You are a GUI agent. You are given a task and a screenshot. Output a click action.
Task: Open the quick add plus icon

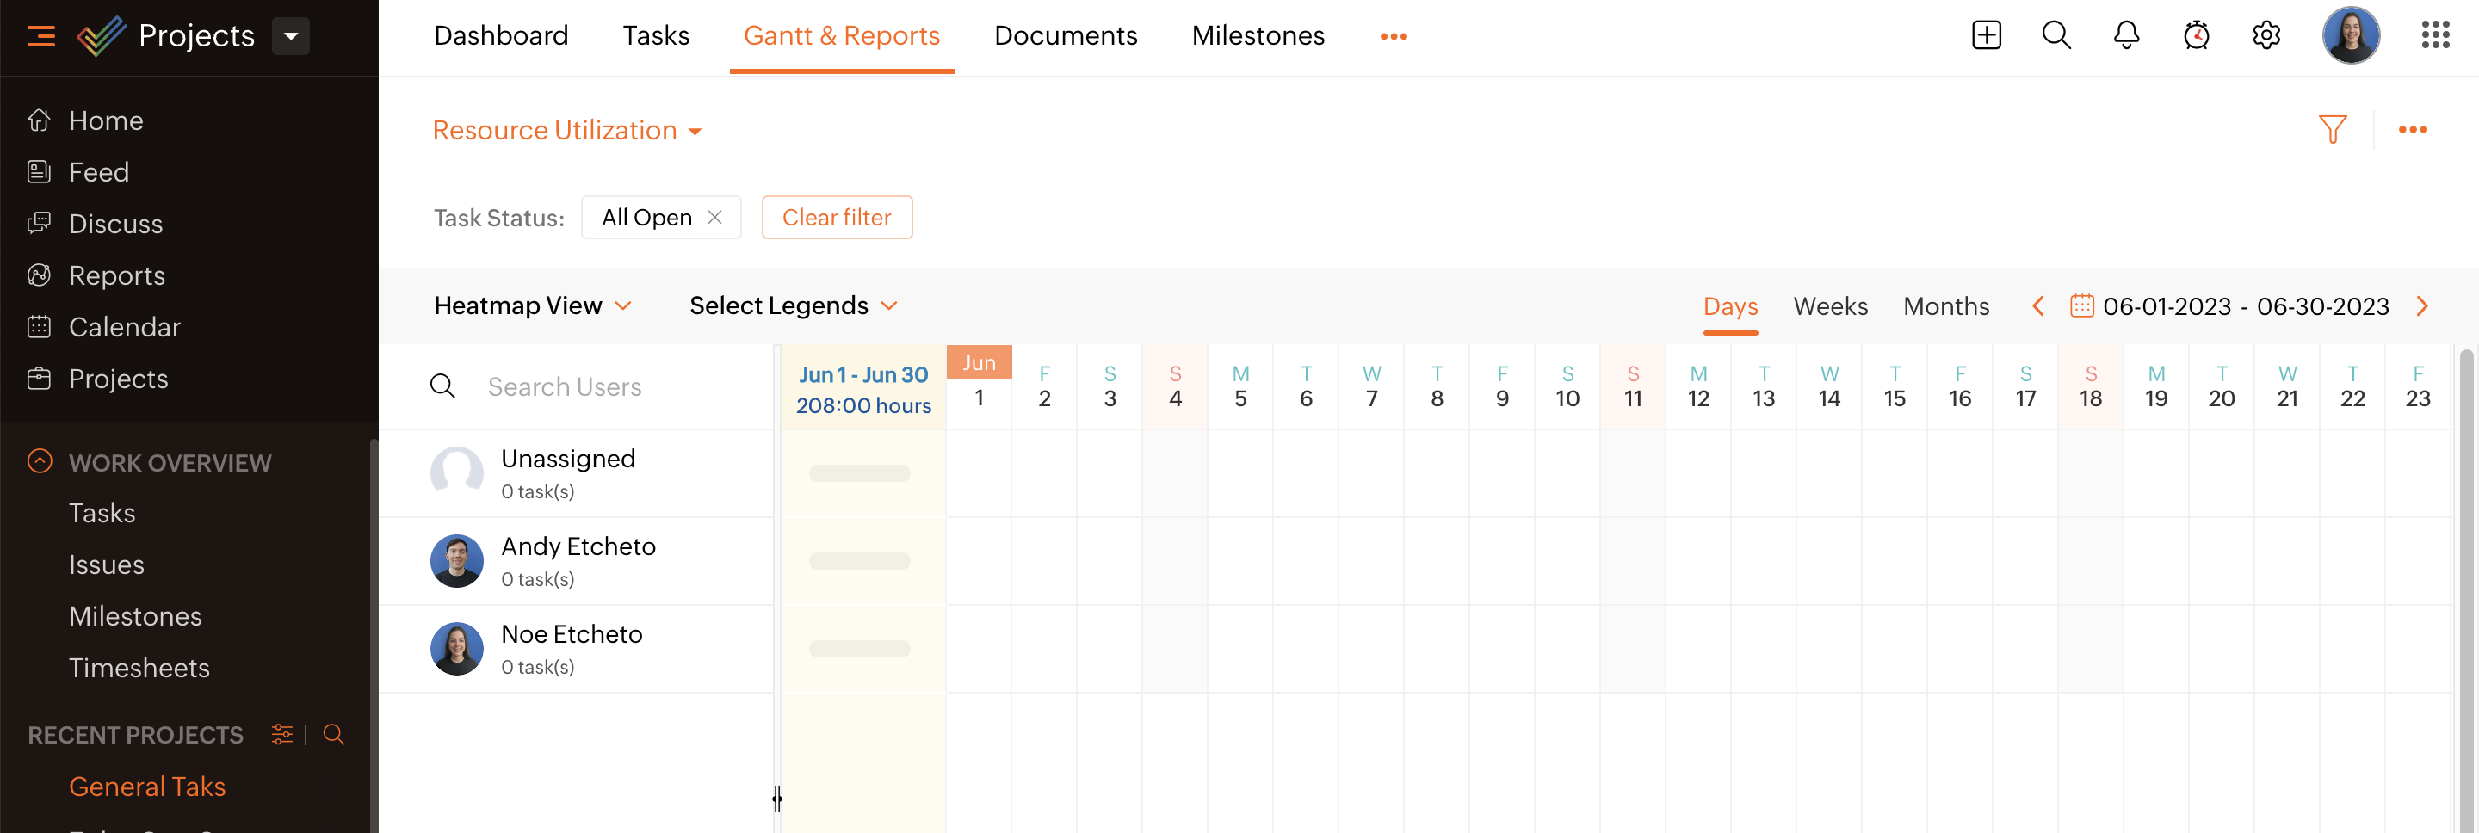click(1987, 35)
